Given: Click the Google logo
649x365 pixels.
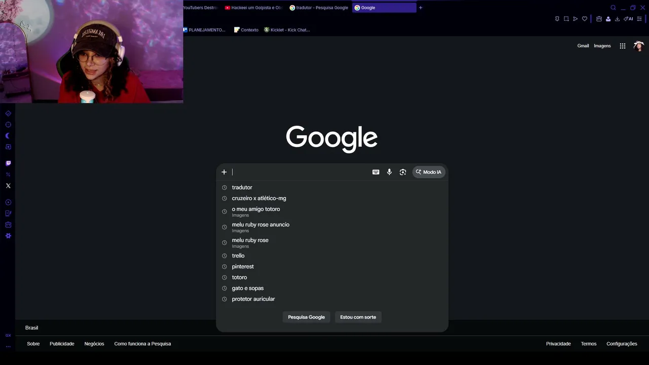Looking at the screenshot, I should point(332,138).
